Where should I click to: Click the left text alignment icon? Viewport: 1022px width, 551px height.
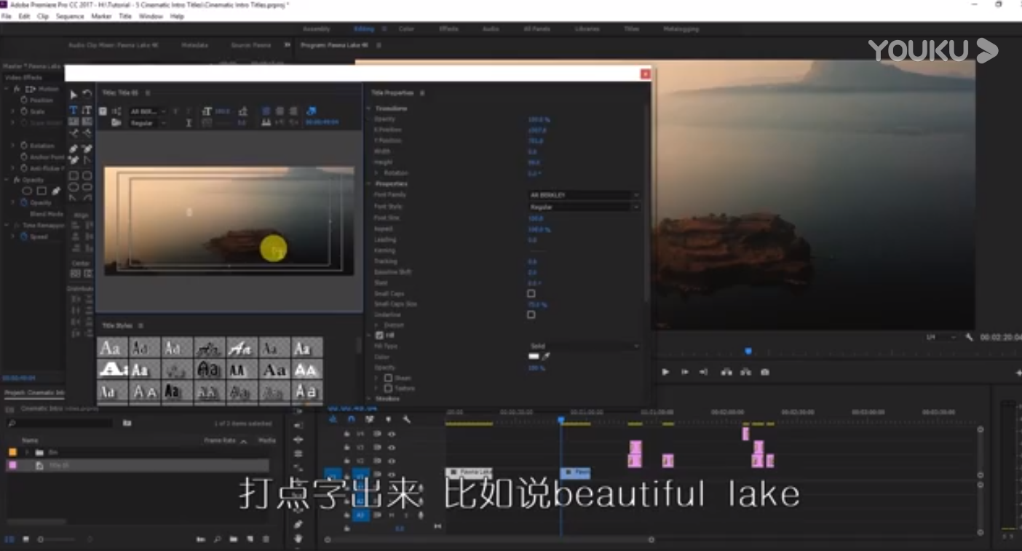click(266, 111)
